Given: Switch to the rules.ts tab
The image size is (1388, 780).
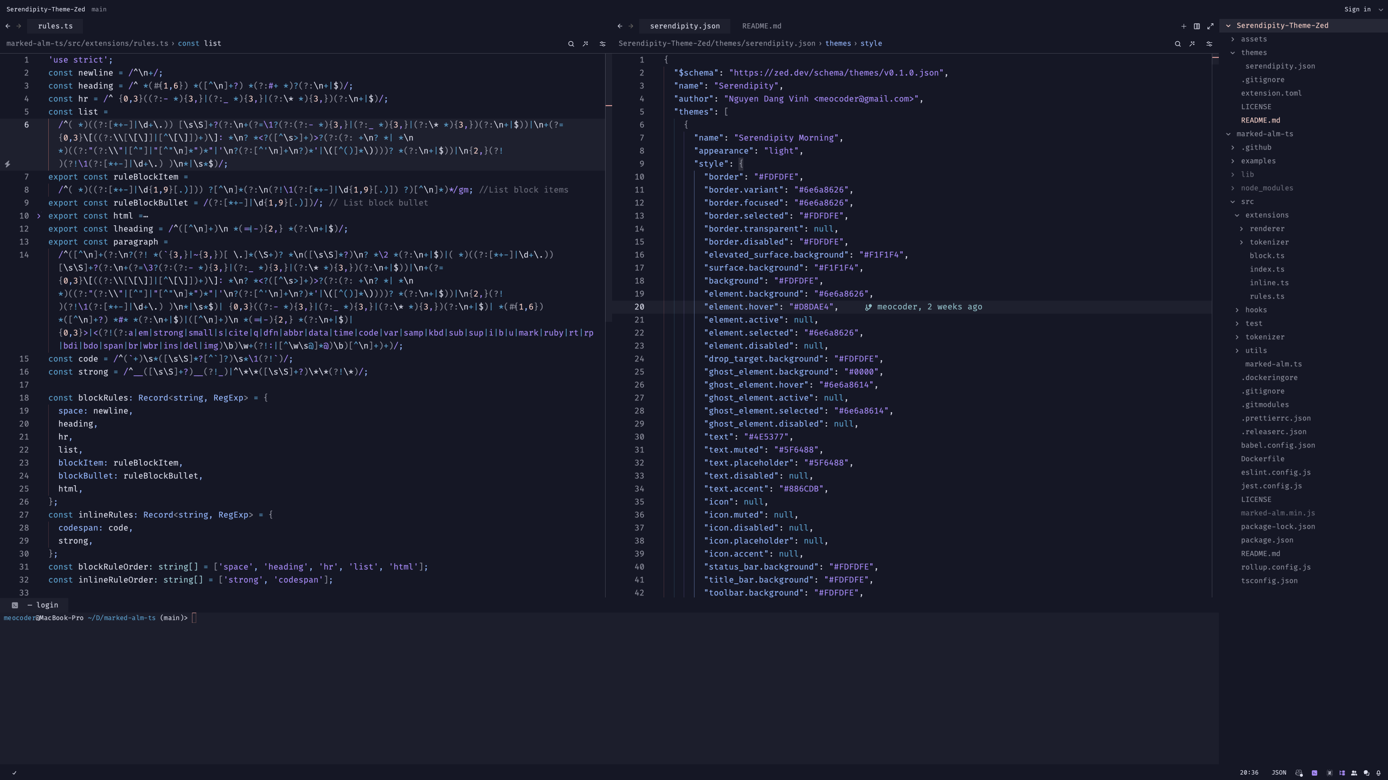Looking at the screenshot, I should click(55, 26).
